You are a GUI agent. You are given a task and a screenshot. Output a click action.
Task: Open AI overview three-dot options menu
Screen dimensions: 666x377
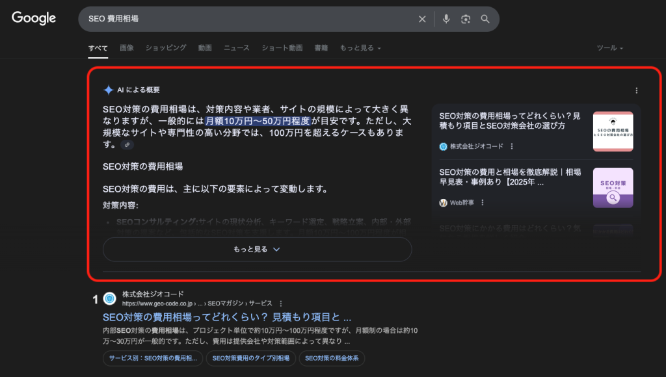[x=636, y=90]
